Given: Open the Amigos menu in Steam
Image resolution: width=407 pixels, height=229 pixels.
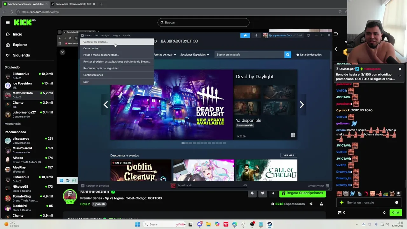Looking at the screenshot, I should [105, 35].
